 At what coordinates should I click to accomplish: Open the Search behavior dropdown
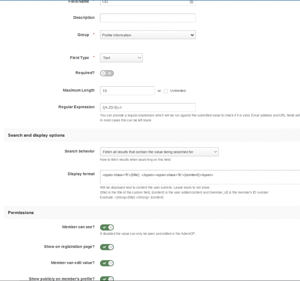[159, 152]
